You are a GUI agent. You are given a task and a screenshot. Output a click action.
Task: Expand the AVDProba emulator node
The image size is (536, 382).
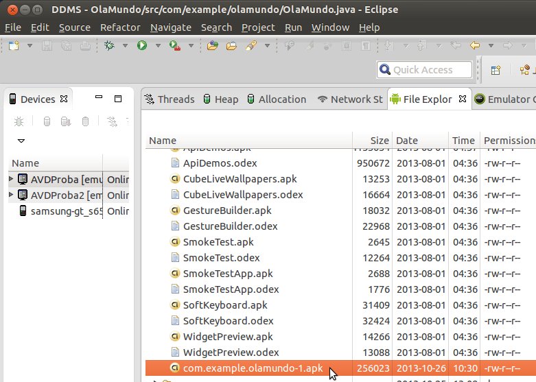[x=11, y=178]
